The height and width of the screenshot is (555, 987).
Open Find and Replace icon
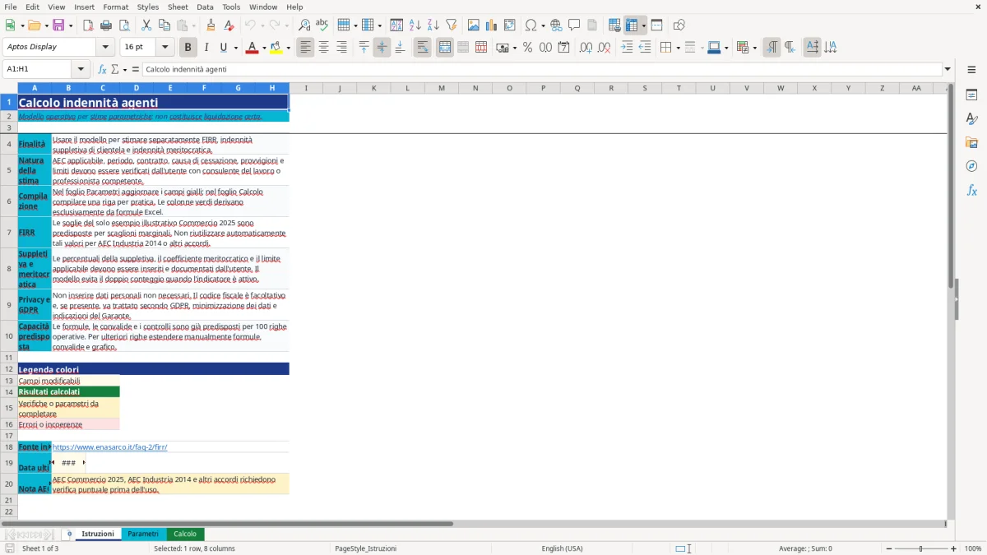[x=304, y=25]
